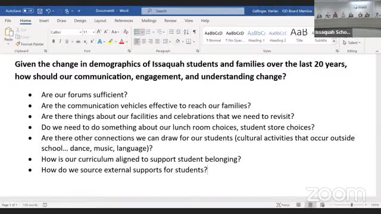Expand the Styles gallery More arrow
381x214 pixels.
point(334,42)
